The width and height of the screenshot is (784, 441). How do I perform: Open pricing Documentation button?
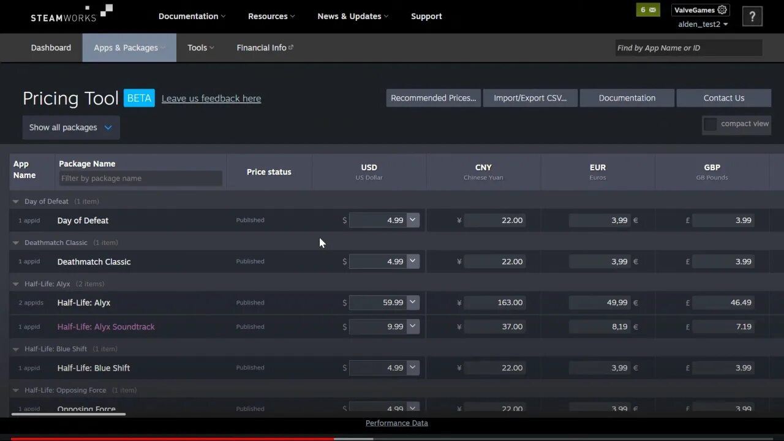point(627,98)
